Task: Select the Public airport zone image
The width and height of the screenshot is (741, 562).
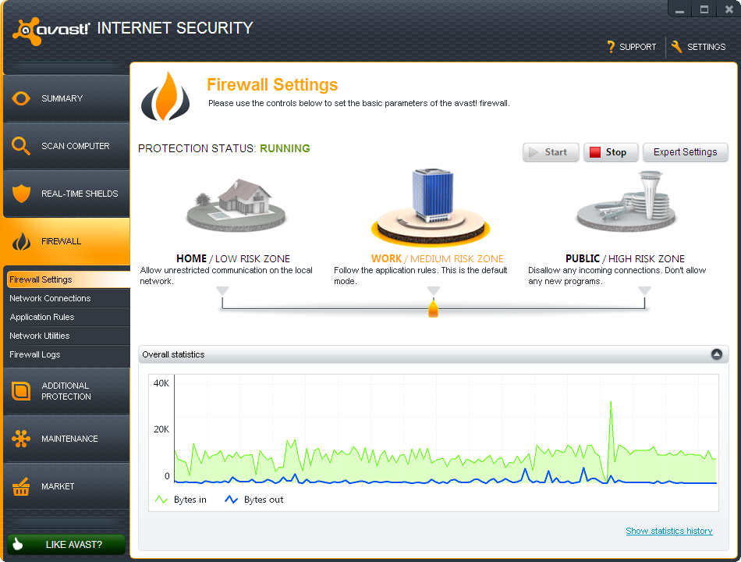Action: click(626, 202)
